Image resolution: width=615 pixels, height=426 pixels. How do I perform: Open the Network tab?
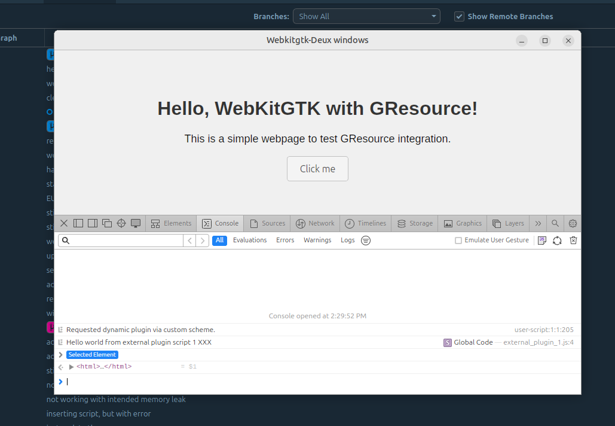point(315,223)
